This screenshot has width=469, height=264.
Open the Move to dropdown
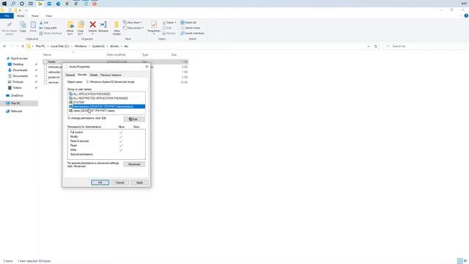pyautogui.click(x=70, y=29)
